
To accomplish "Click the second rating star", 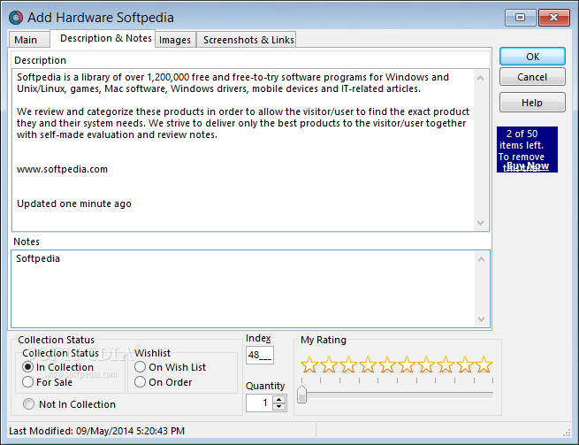I will pyautogui.click(x=329, y=364).
